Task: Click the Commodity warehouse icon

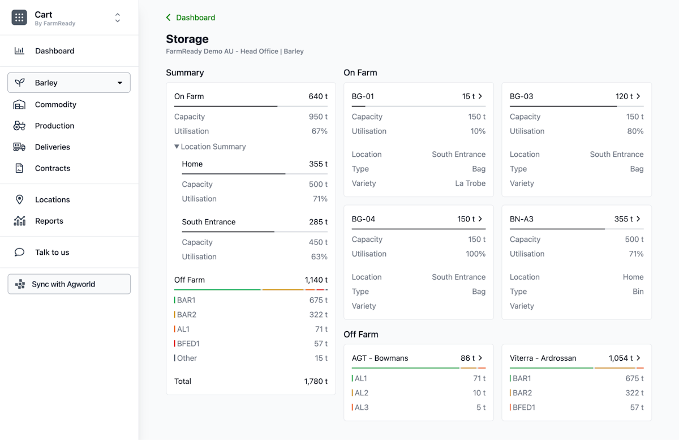Action: pyautogui.click(x=19, y=105)
